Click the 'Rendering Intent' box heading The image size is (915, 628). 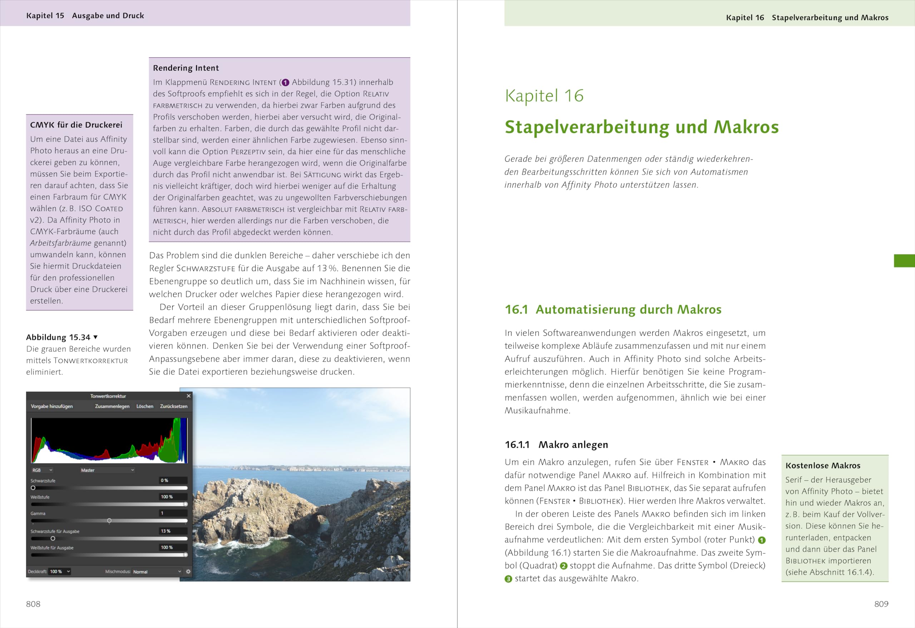click(x=186, y=68)
